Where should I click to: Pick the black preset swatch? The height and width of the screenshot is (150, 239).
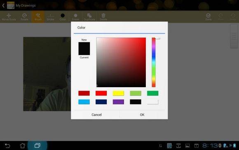pyautogui.click(x=136, y=102)
